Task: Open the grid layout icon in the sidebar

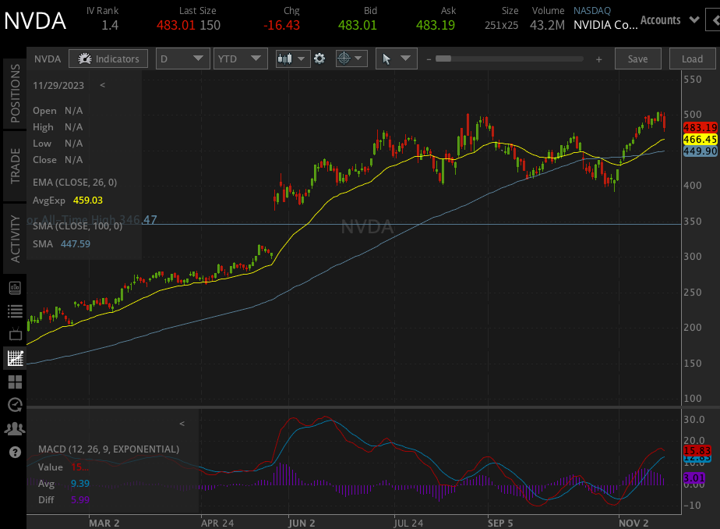Action: (x=14, y=382)
